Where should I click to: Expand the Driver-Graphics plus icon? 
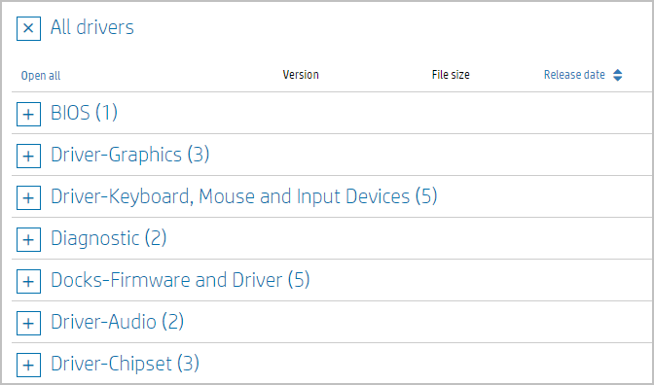(28, 156)
